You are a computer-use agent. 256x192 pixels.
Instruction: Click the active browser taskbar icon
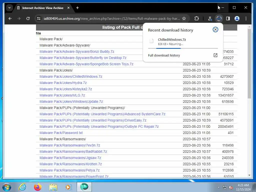(x=84, y=187)
